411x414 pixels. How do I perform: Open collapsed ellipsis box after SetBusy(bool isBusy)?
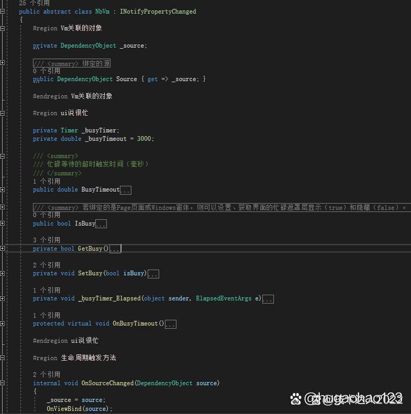[153, 274]
